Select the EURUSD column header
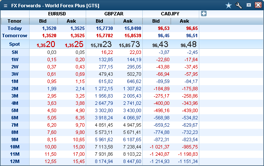 [57, 14]
